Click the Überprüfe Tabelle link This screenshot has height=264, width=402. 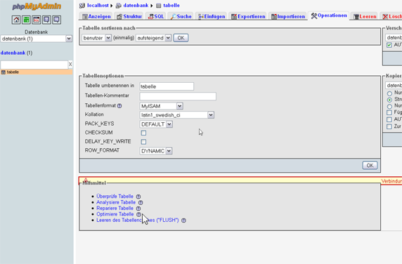[115, 197]
